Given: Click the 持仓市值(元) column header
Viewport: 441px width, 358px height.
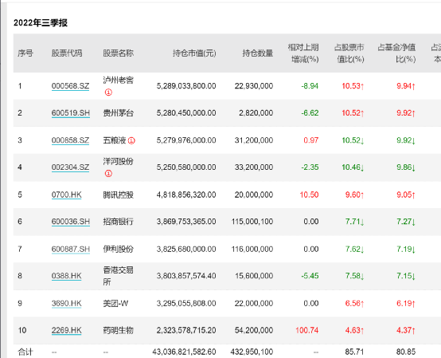Looking at the screenshot, I should [194, 53].
